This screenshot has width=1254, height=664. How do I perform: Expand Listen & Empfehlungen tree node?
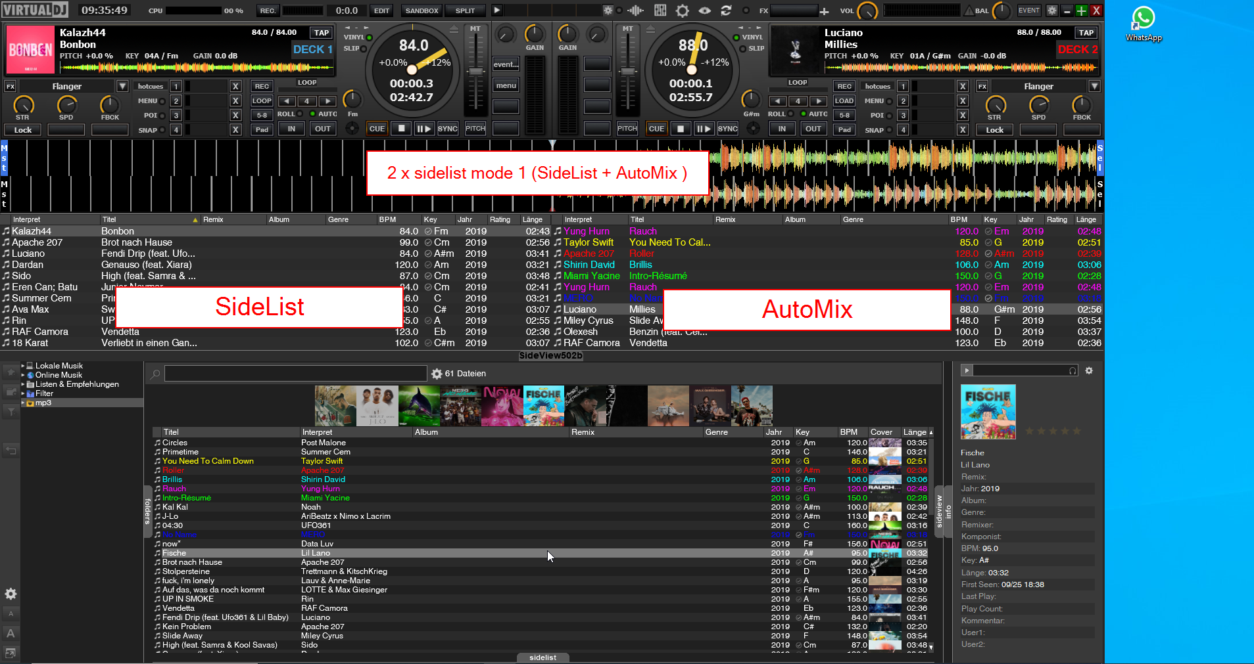23,384
